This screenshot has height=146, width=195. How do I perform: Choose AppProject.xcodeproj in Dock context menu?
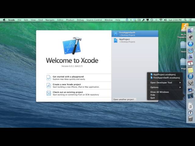[x=165, y=75]
